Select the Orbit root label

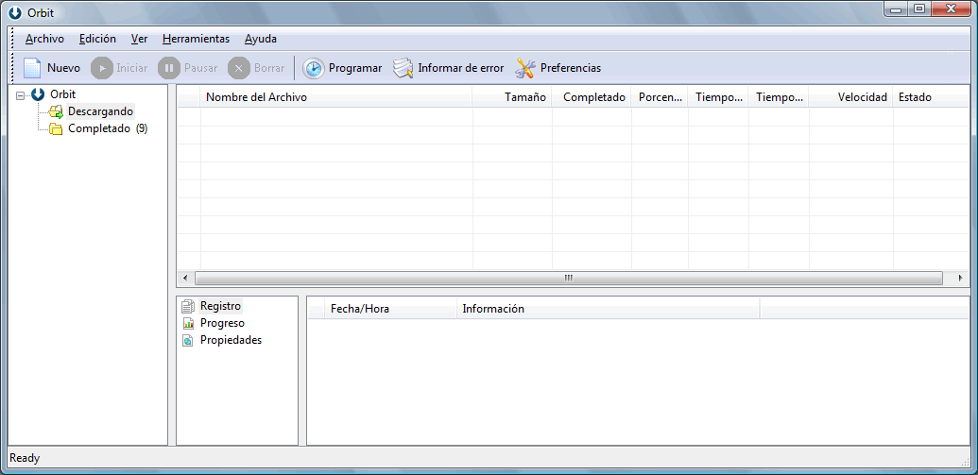[63, 94]
